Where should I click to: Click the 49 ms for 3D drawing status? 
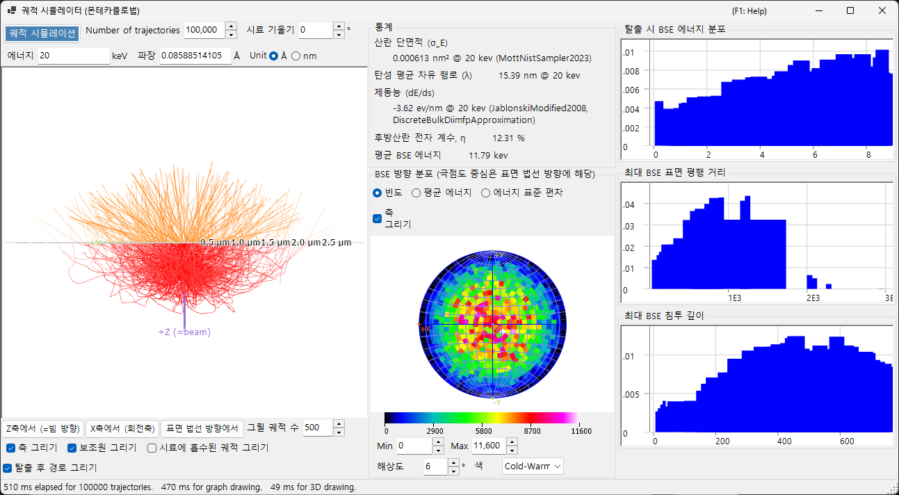[313, 487]
